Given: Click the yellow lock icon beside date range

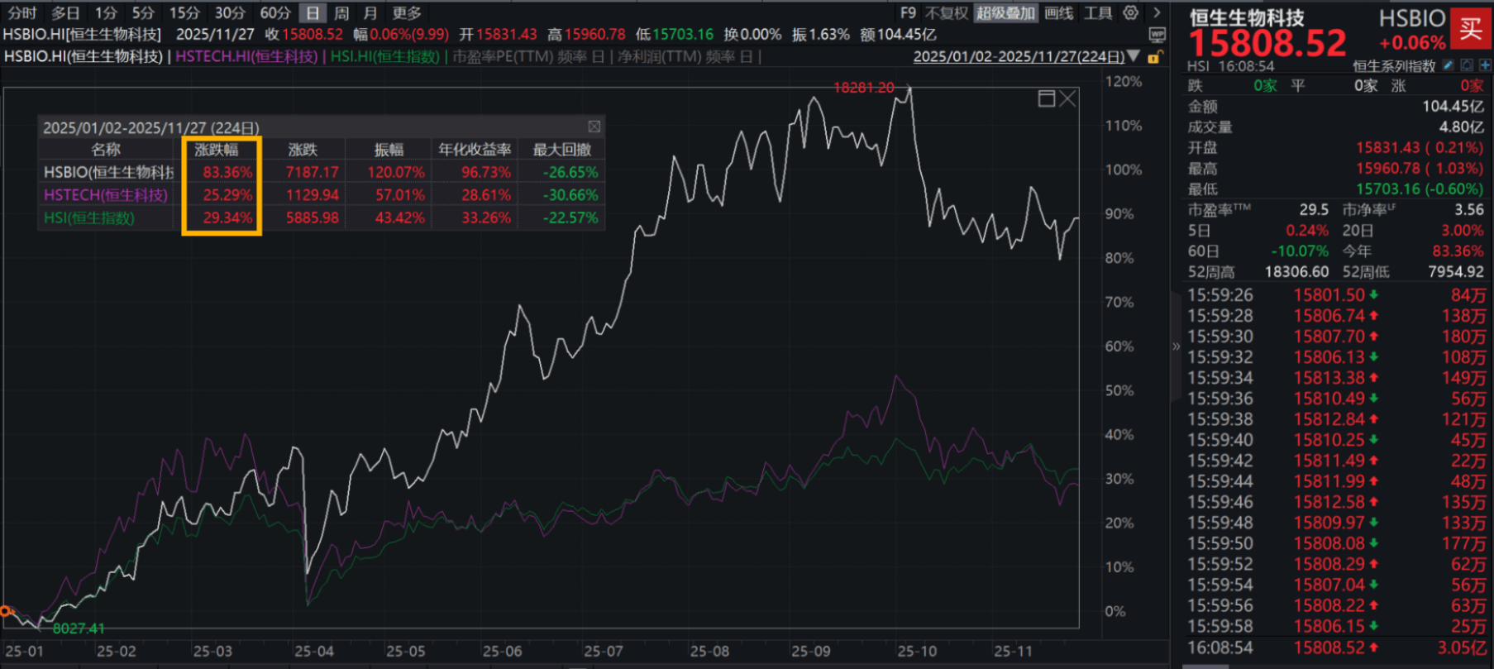Looking at the screenshot, I should 1155,57.
